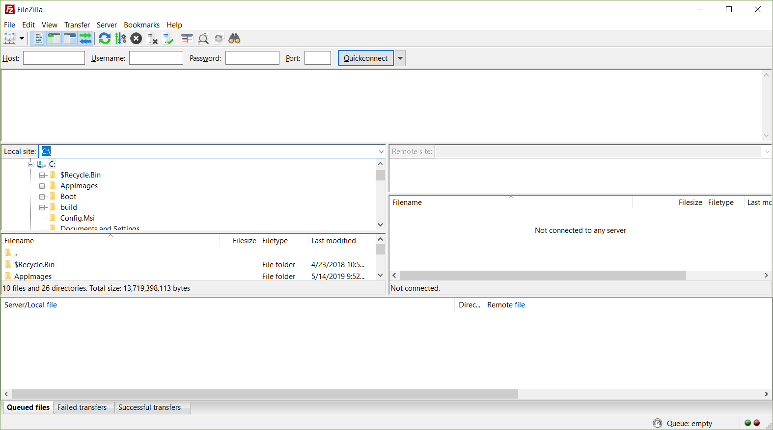Disconnect from the currently visible server
Viewport: 773px width, 430px height.
[152, 39]
